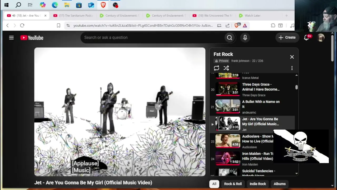337x190 pixels.
Task: Open Brave Rewards triangle icon
Action: 245,25
